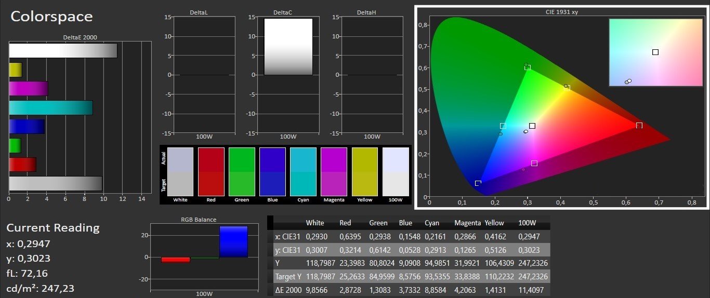The height and width of the screenshot is (298, 710).
Task: Select the 100W actual/target color swatch
Action: tap(396, 172)
